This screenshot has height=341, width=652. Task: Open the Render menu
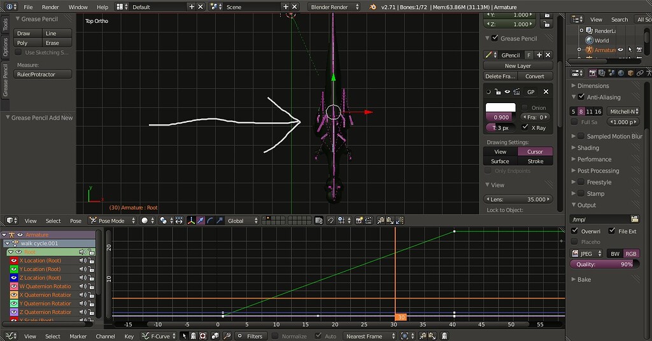[50, 7]
